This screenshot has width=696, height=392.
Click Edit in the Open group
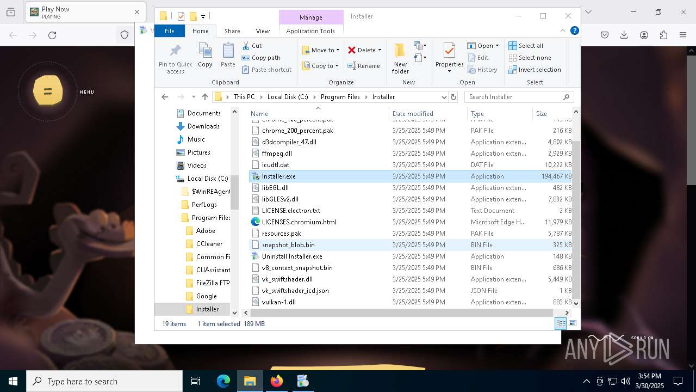(478, 58)
